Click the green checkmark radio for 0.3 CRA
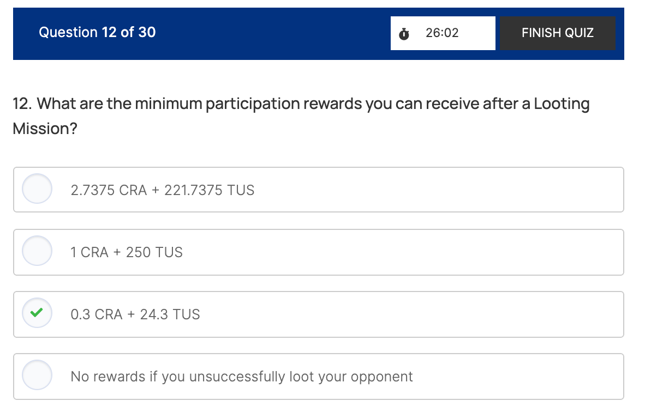Screen dimensions: 645x413 [37, 313]
